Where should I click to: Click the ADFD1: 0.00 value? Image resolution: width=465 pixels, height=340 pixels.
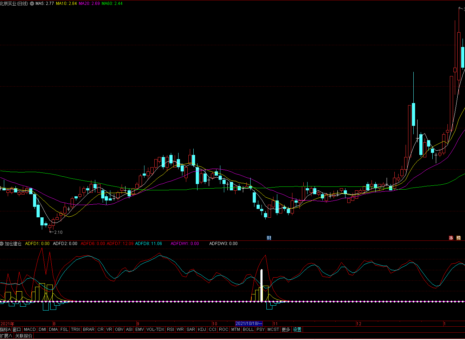(37, 244)
